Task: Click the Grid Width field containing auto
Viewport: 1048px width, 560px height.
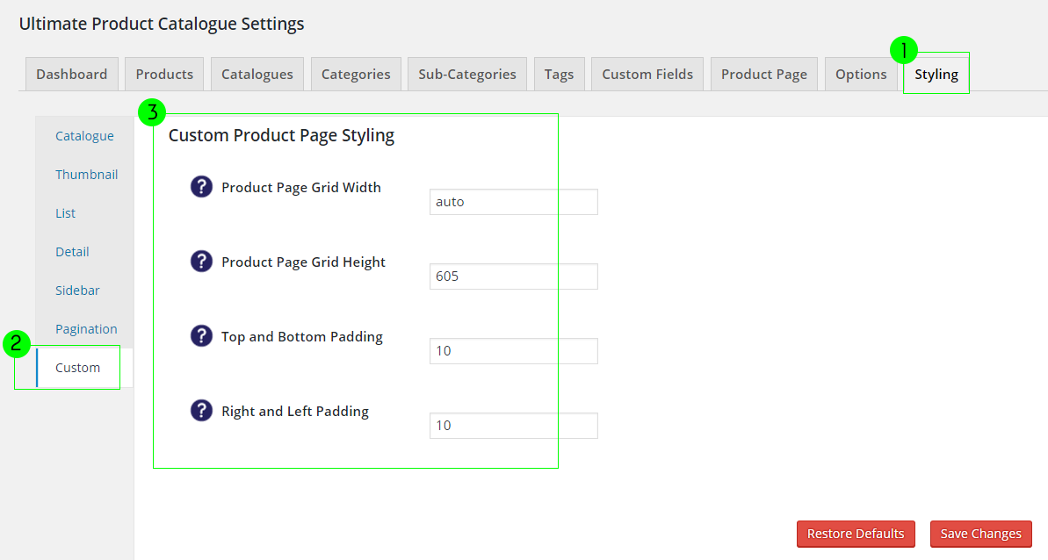Action: pos(513,202)
